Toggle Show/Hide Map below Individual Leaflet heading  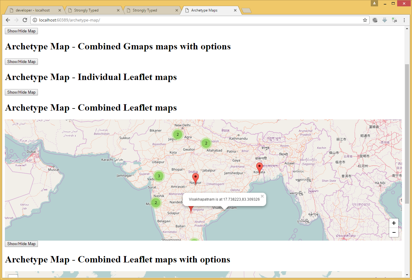[21, 92]
